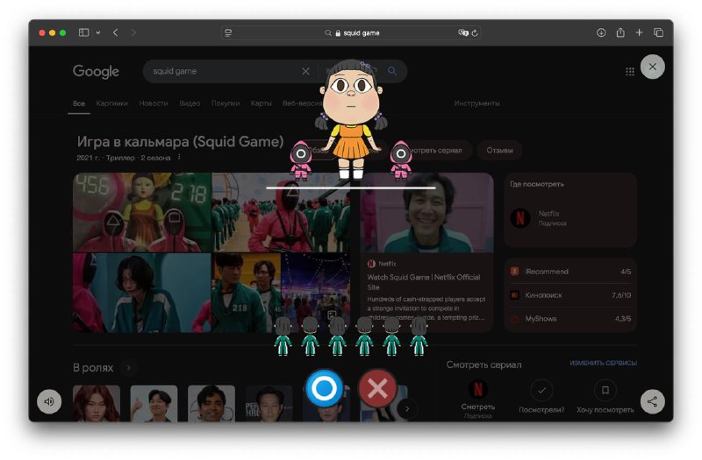Open the IRecommend rating row

pyautogui.click(x=570, y=272)
